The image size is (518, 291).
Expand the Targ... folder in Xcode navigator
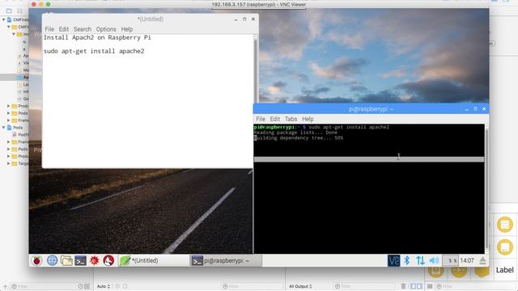pos(9,163)
